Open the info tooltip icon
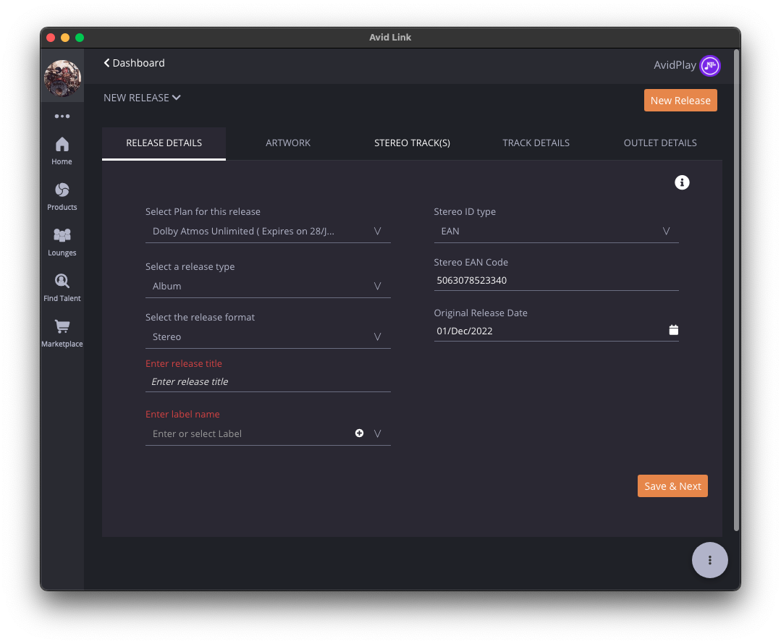This screenshot has height=644, width=781. point(682,182)
